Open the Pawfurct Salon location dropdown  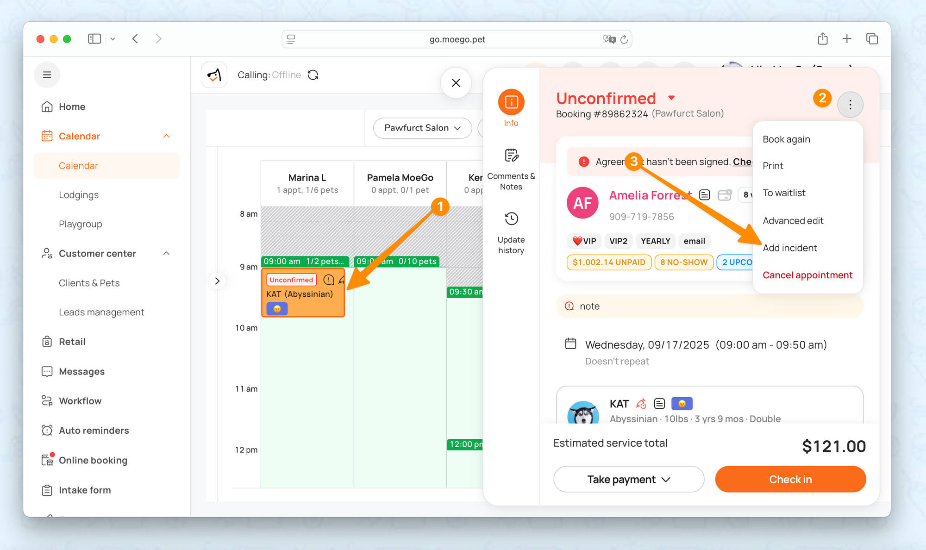422,128
